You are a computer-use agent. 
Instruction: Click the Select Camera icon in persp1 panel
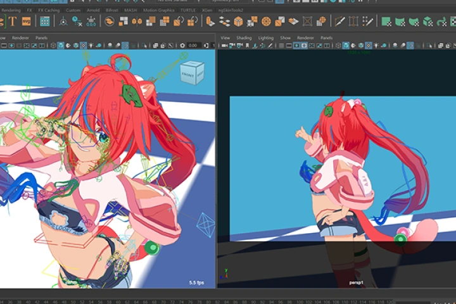click(x=224, y=46)
